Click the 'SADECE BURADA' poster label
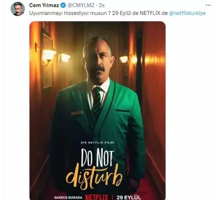Screen dimensions: 216x200 click(68, 198)
